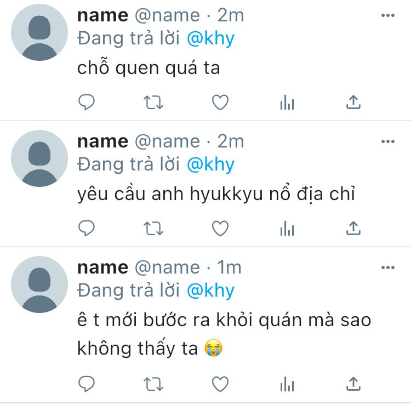The height and width of the screenshot is (404, 411).
Task: Reply to the "ê t mới bước ra" tweet
Action: coord(87,384)
